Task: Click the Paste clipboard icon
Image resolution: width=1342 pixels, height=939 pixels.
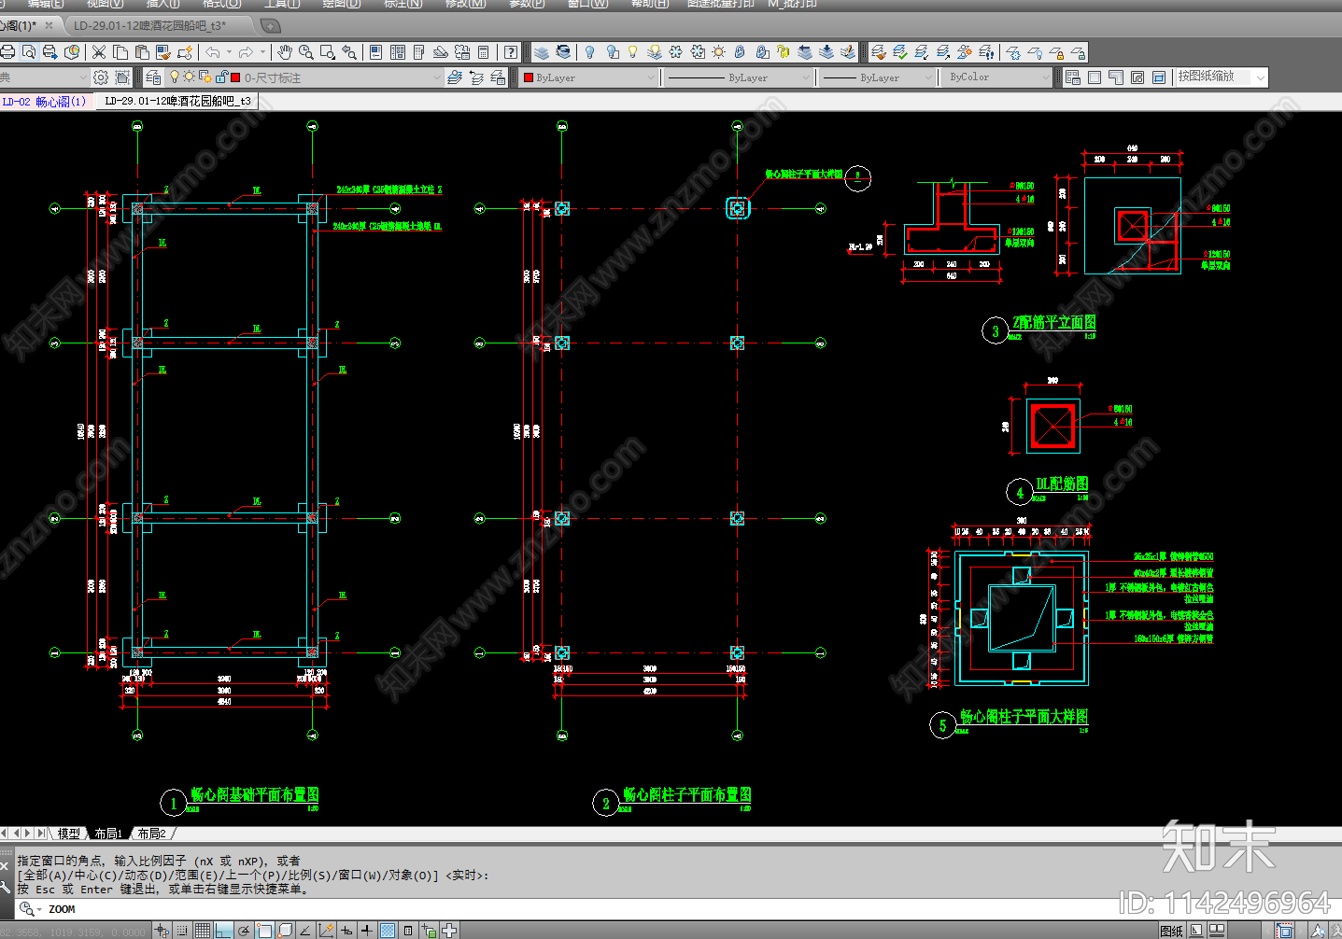Action: [142, 52]
